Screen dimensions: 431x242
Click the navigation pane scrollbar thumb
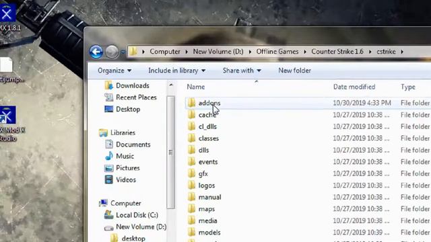[x=170, y=153]
